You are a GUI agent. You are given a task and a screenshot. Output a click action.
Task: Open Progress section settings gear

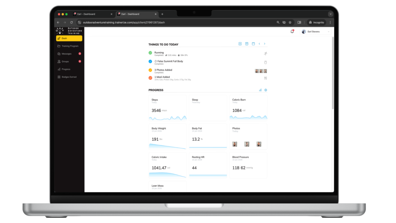click(x=266, y=90)
